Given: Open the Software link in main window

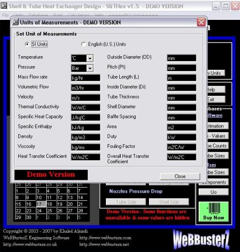Looking at the screenshot, I should coord(215,116).
